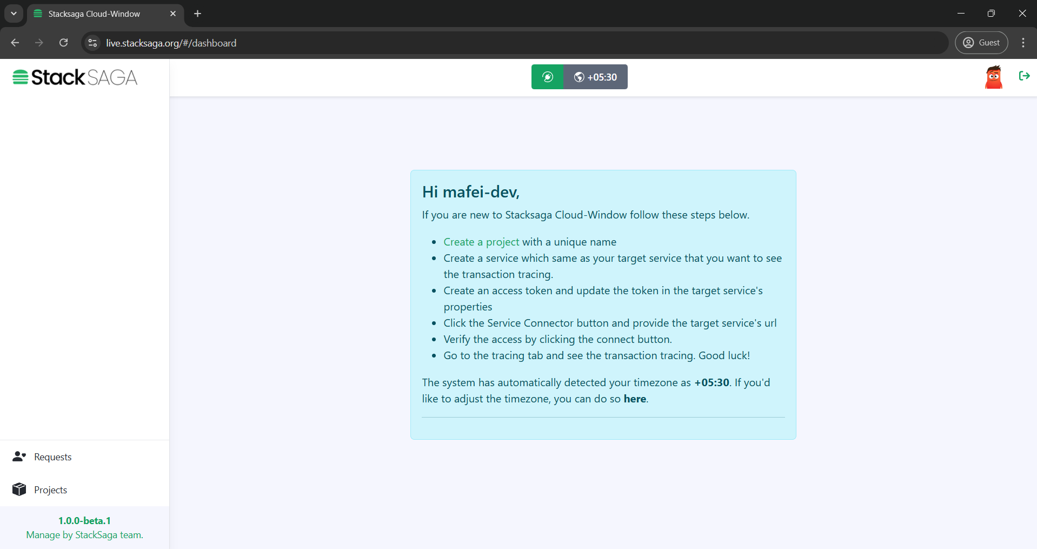Screen dimensions: 1037x549
Task: Click the StackSAGA logo
Action: click(75, 77)
